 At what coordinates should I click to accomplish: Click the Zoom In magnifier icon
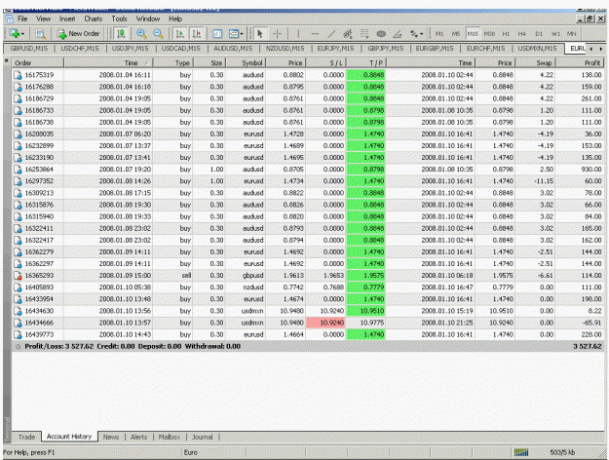click(141, 34)
